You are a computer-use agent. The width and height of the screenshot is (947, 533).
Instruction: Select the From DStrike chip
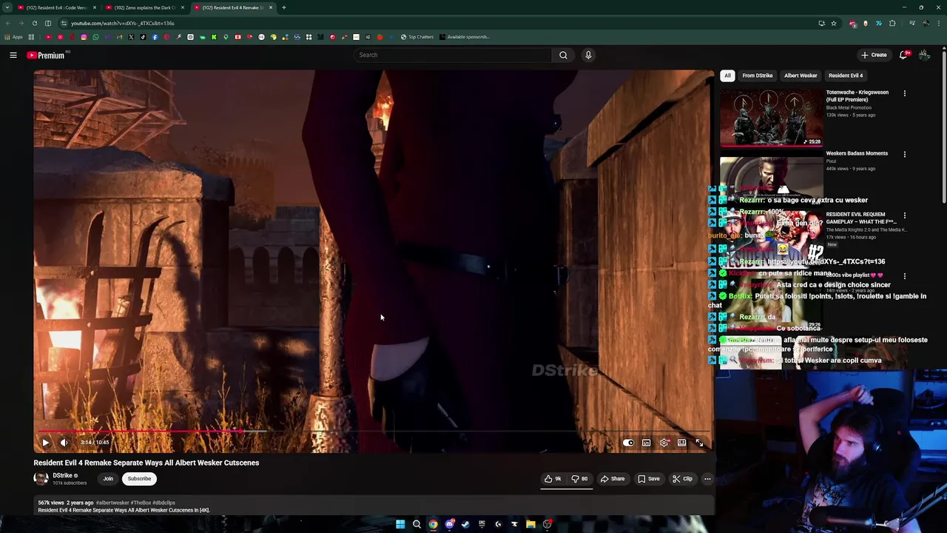pos(758,76)
